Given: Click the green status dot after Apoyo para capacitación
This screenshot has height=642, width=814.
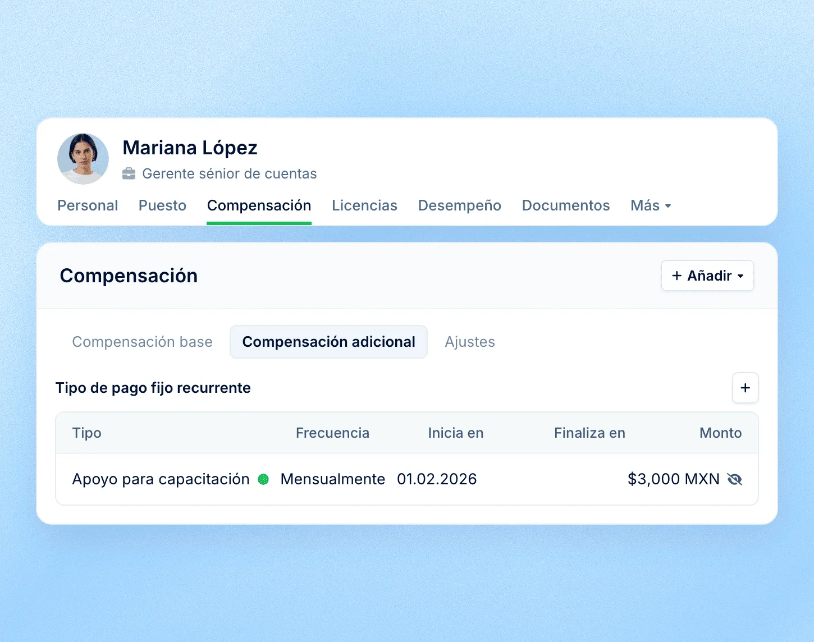Looking at the screenshot, I should point(263,479).
